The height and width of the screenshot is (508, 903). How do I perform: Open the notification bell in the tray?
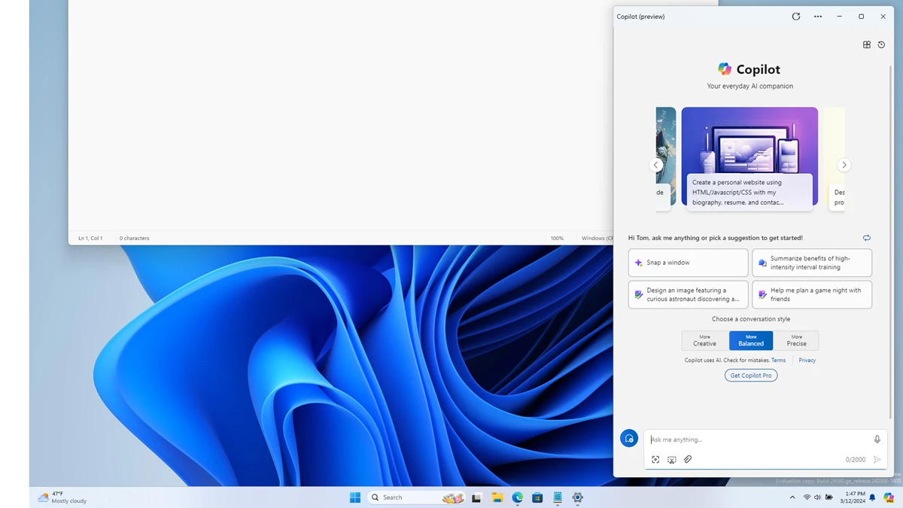pyautogui.click(x=872, y=497)
